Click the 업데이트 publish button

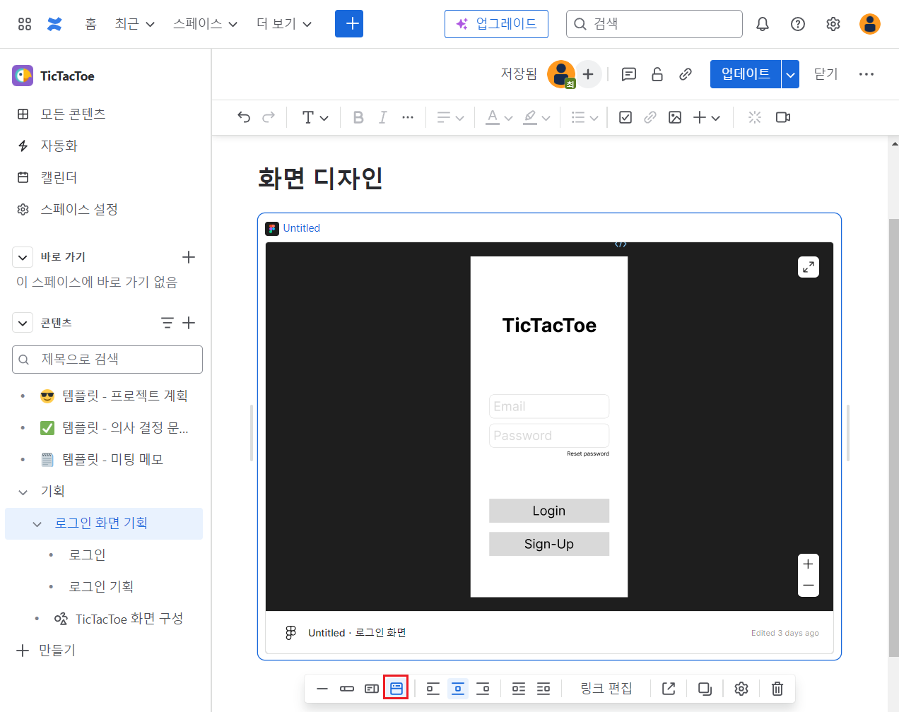coord(746,74)
